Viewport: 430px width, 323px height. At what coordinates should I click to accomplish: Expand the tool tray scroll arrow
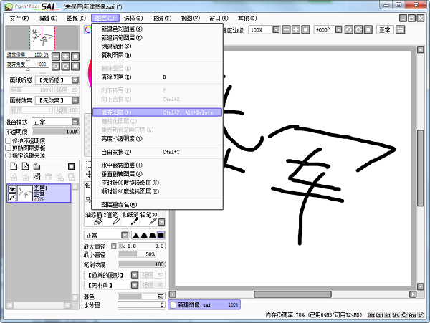tap(162, 221)
